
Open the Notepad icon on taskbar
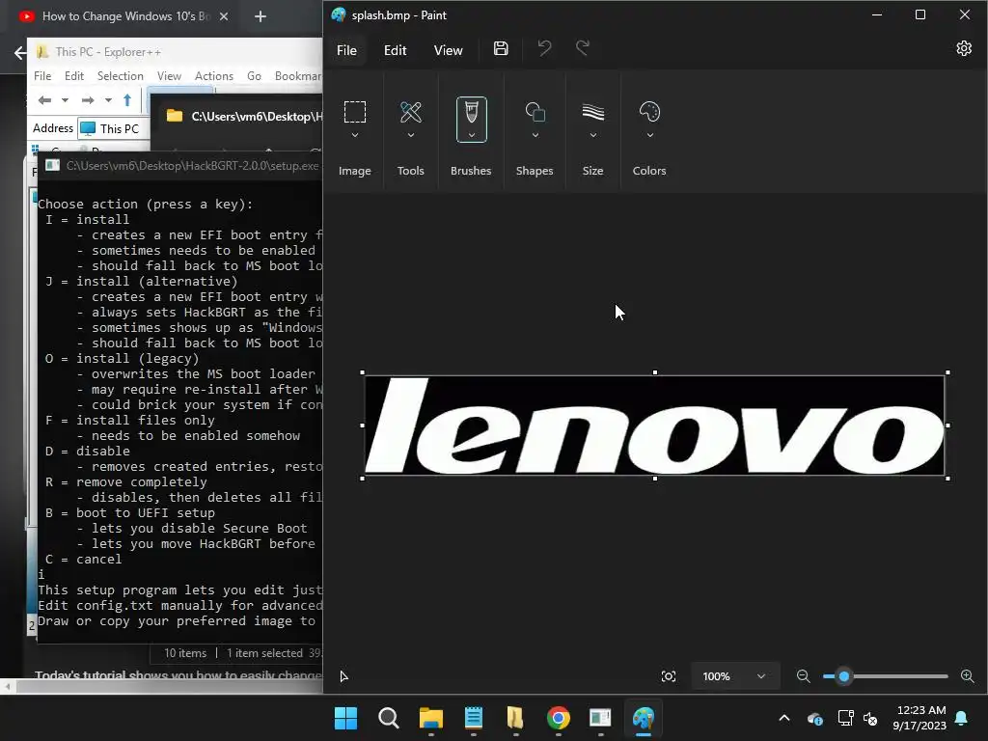point(473,718)
